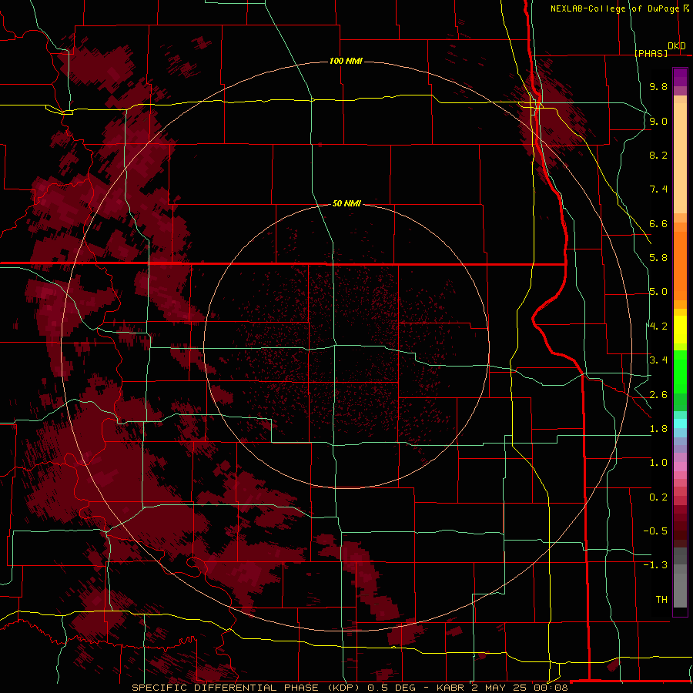The height and width of the screenshot is (693, 693).
Task: Click the 2.6 scale value
Action: coord(658,395)
